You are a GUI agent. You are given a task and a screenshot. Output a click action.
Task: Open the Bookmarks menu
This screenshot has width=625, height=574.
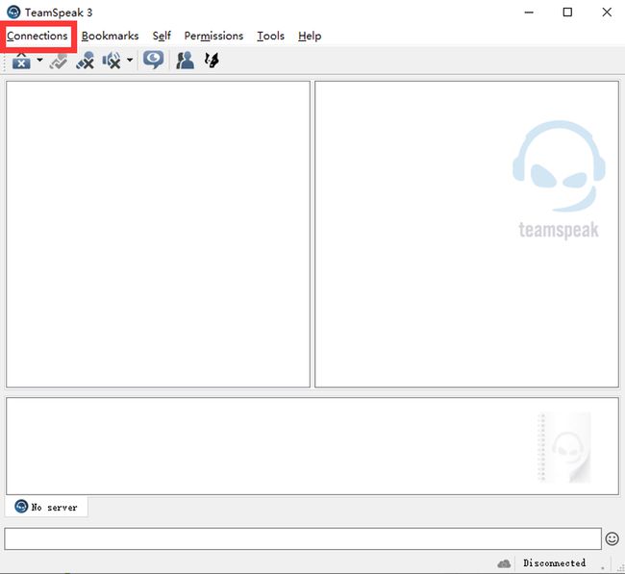point(110,36)
